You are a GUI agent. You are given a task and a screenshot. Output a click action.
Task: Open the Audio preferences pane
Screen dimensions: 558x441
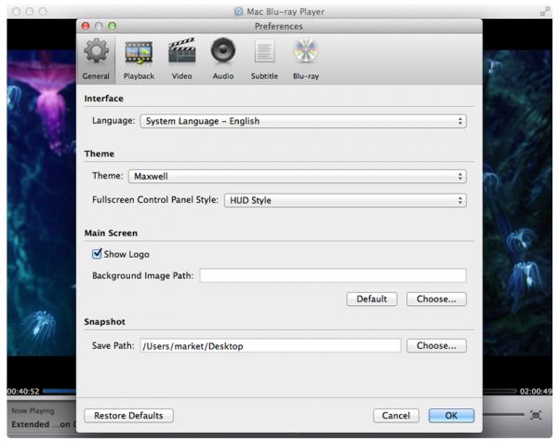pyautogui.click(x=223, y=60)
